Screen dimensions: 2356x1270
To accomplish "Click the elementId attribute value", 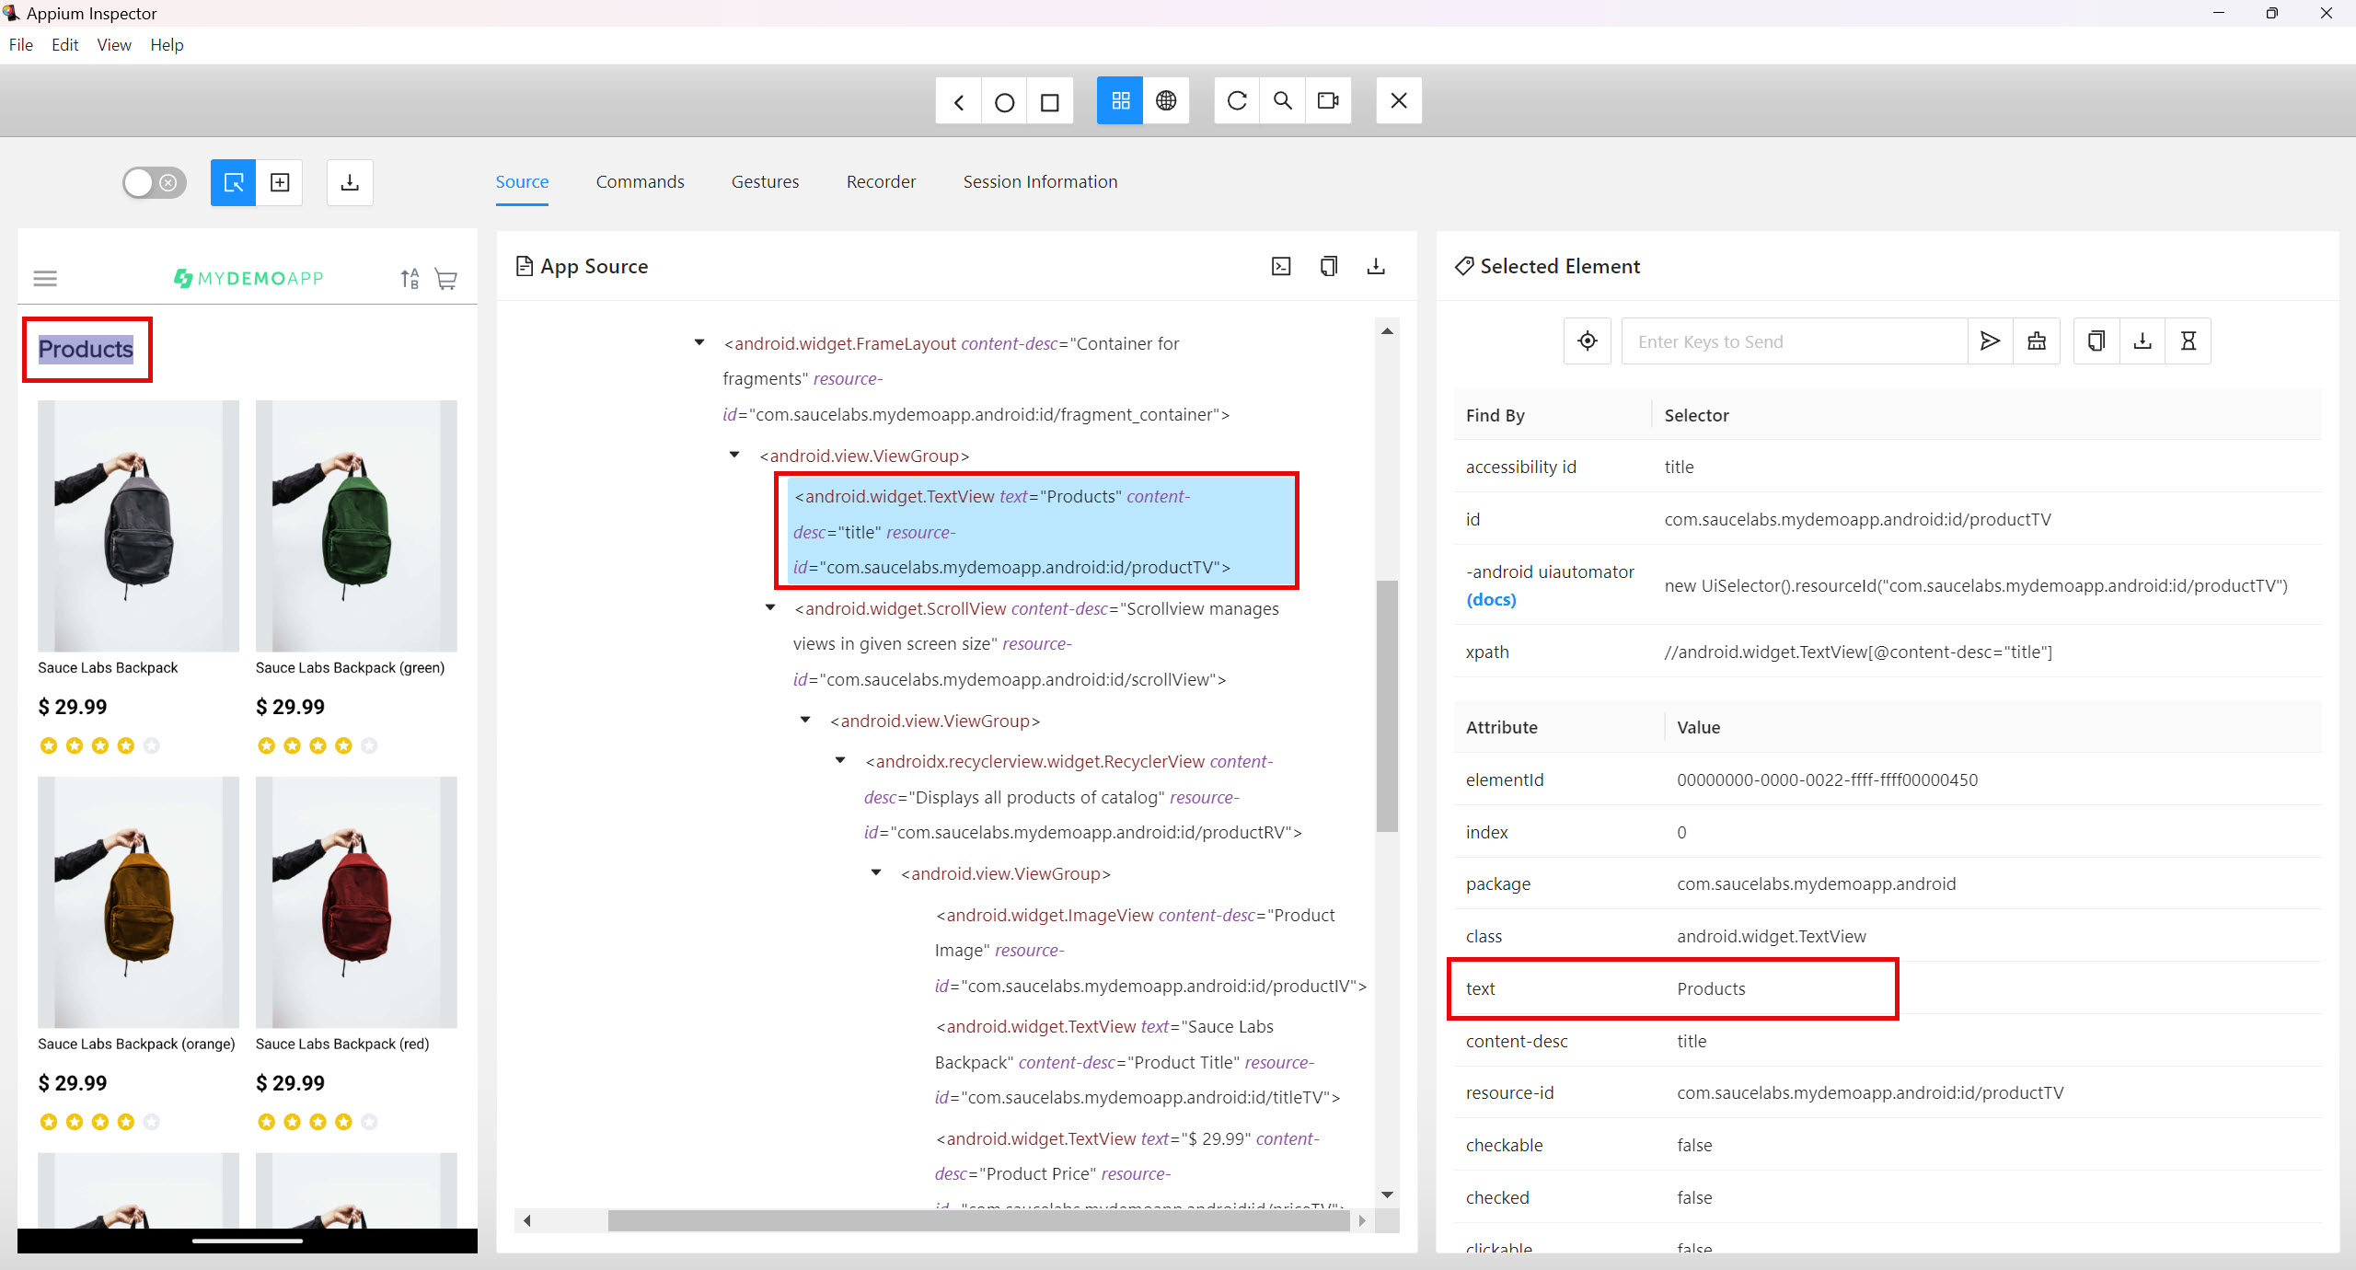I will 1827,779.
